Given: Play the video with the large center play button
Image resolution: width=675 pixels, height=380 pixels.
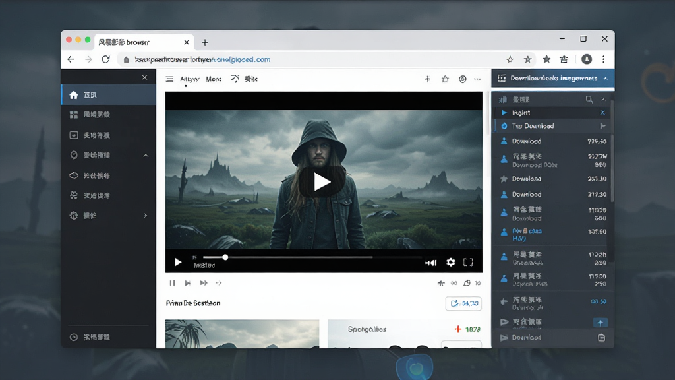Looking at the screenshot, I should [x=322, y=182].
